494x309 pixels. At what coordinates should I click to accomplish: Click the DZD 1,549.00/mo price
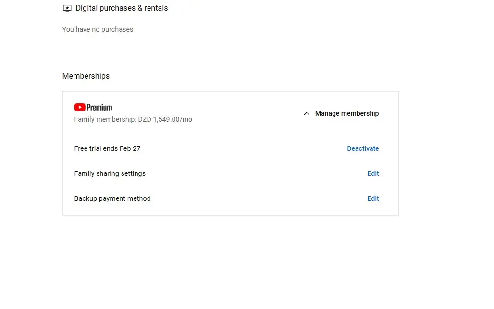[165, 119]
